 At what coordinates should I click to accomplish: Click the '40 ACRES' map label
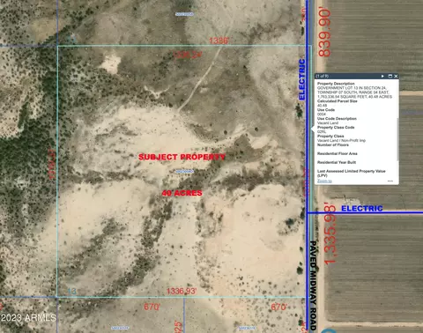(x=182, y=193)
